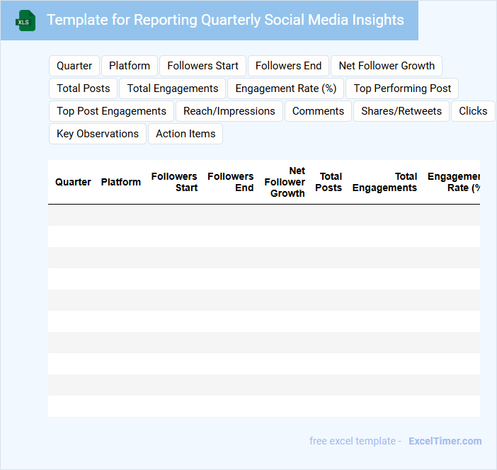The image size is (497, 470).
Task: Select the Followers Start tag
Action: pos(202,66)
